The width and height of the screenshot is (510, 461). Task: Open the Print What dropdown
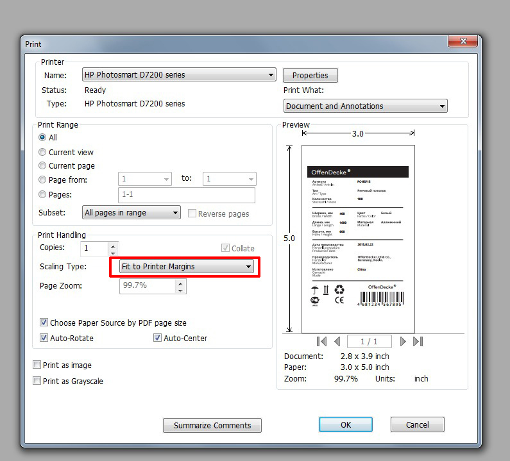tap(365, 106)
